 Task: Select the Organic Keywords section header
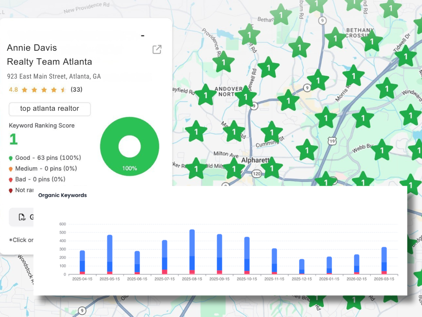(62, 195)
